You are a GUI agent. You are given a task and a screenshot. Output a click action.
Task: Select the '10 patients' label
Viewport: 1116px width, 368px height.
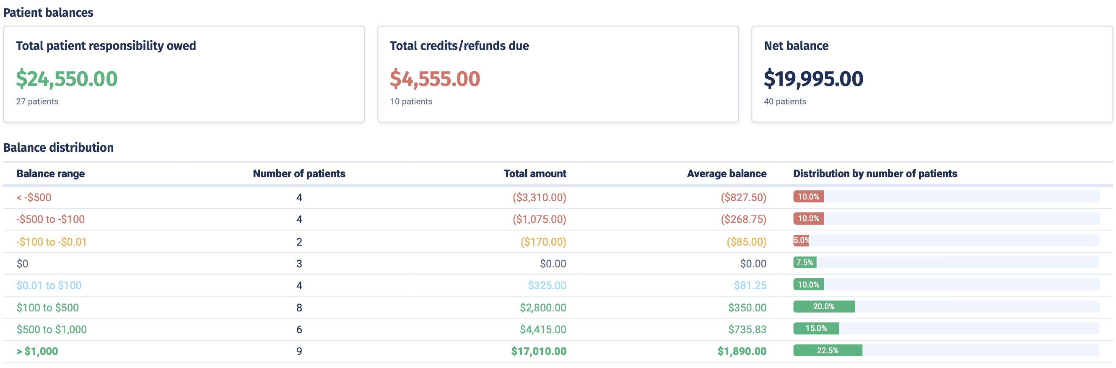pyautogui.click(x=411, y=101)
